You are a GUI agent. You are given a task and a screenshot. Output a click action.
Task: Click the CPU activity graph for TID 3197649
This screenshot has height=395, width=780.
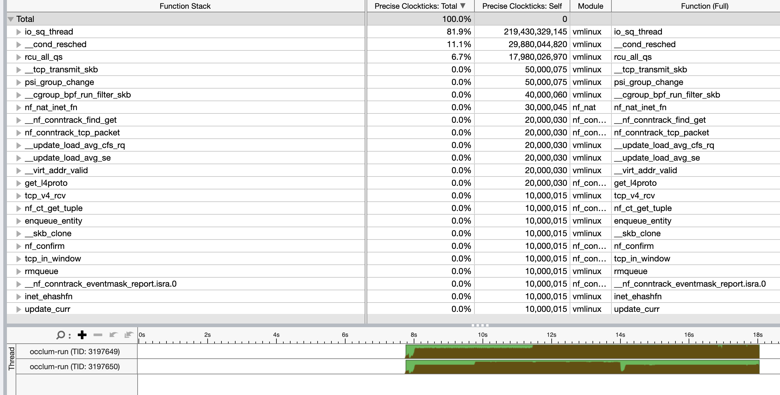(582, 351)
